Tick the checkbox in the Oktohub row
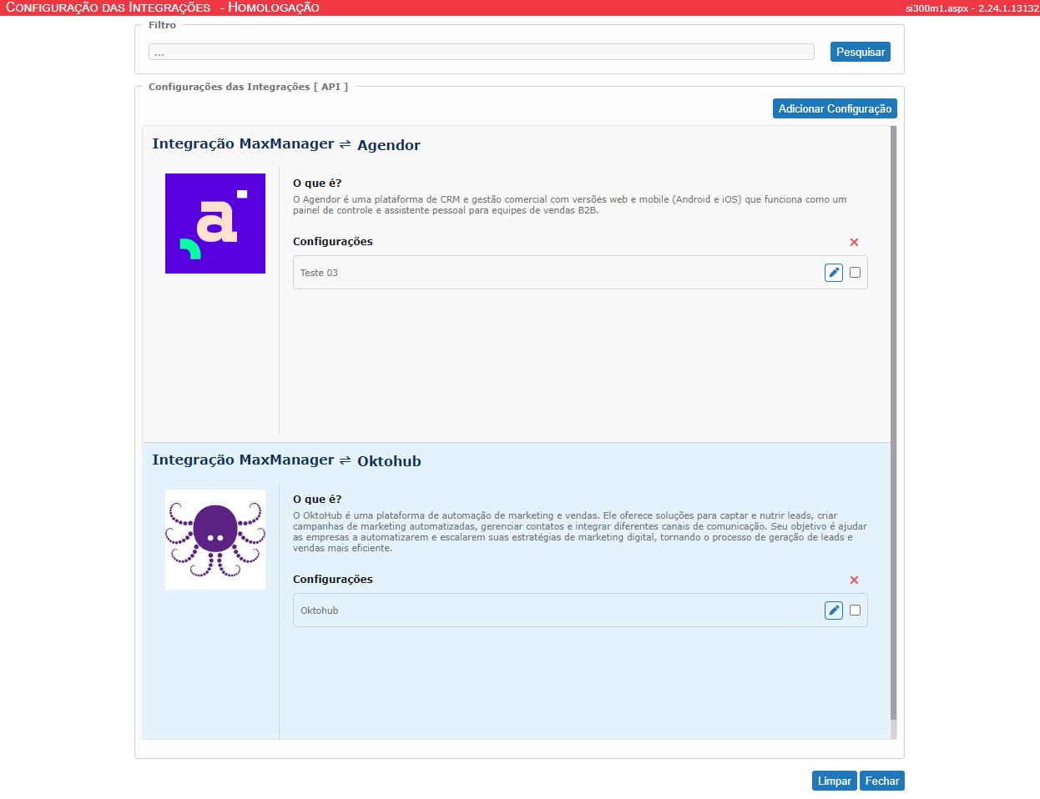Viewport: 1040px width, 799px height. tap(855, 611)
